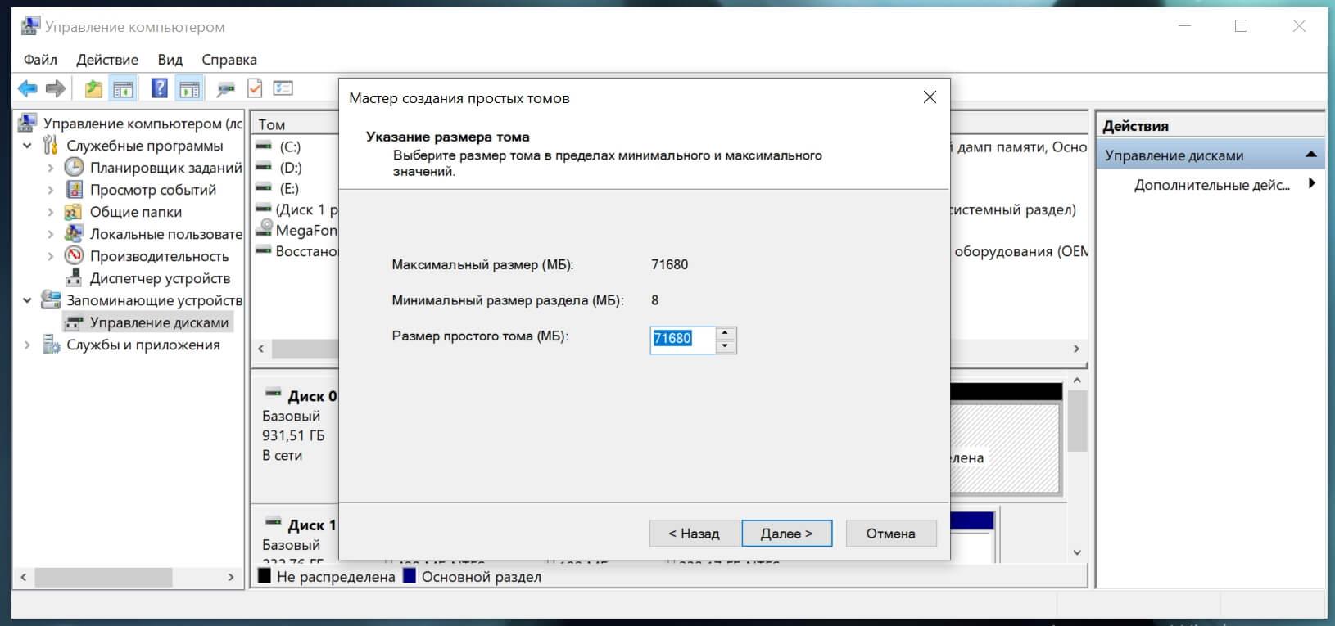The image size is (1335, 626).
Task: Select the MegaFon volume row
Action: (x=296, y=230)
